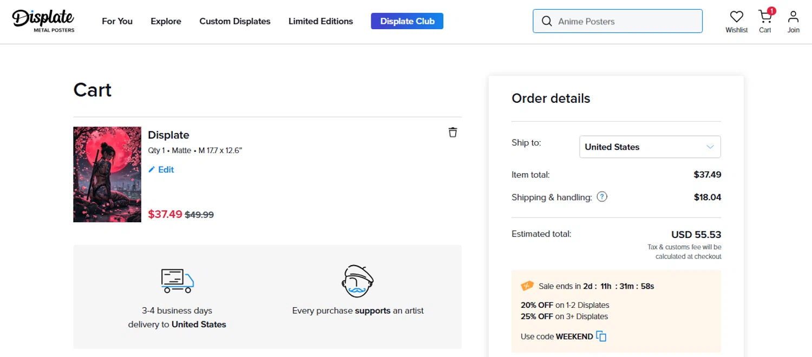Click the Join account icon
812x357 pixels.
[794, 17]
